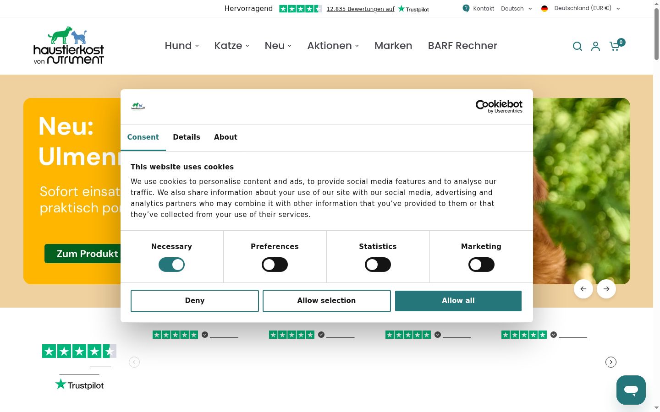Viewport: 660px width, 412px height.
Task: Open the BARF Rechner page
Action: 462,46
